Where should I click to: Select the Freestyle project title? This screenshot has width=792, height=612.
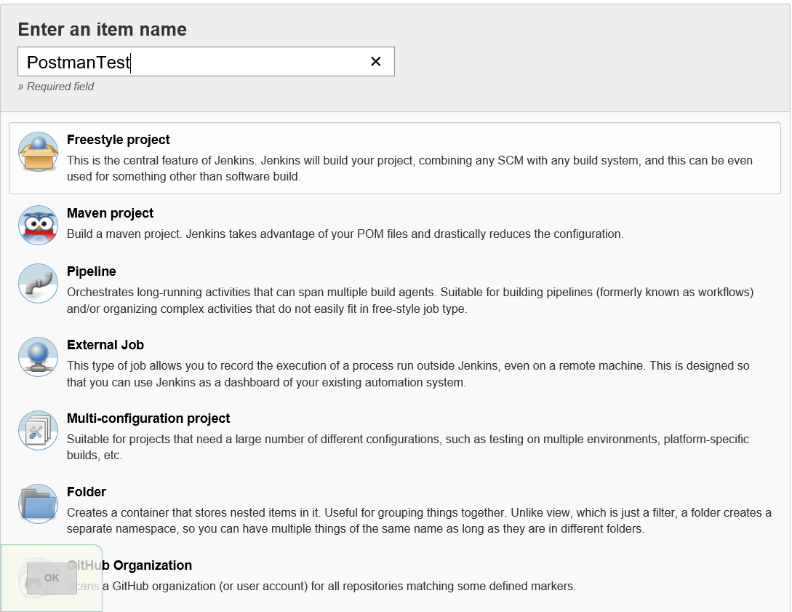tap(119, 140)
